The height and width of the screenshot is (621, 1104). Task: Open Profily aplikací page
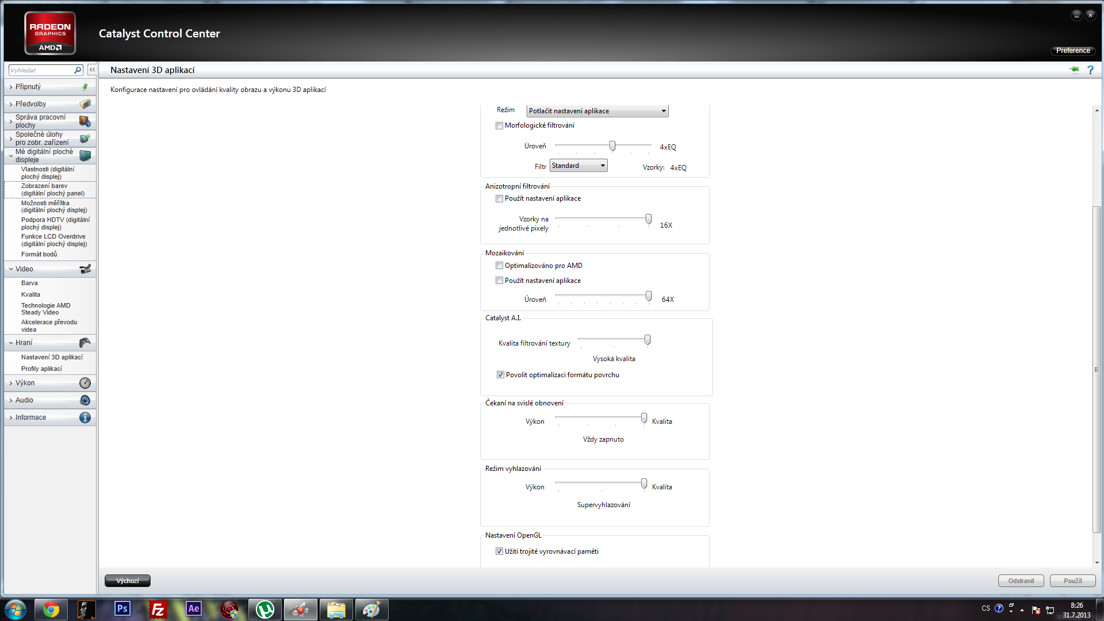(41, 369)
